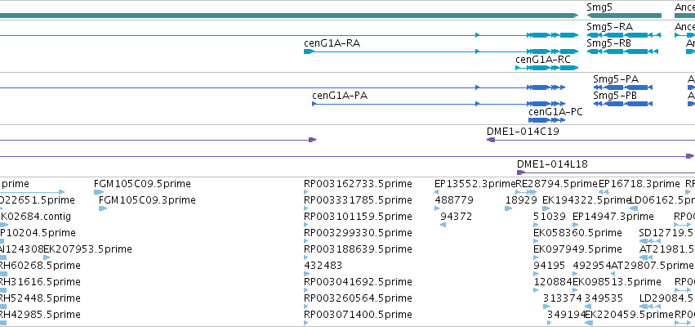This screenshot has width=695, height=327.
Task: Open the cenG1A-PA feature label
Action: click(x=340, y=96)
